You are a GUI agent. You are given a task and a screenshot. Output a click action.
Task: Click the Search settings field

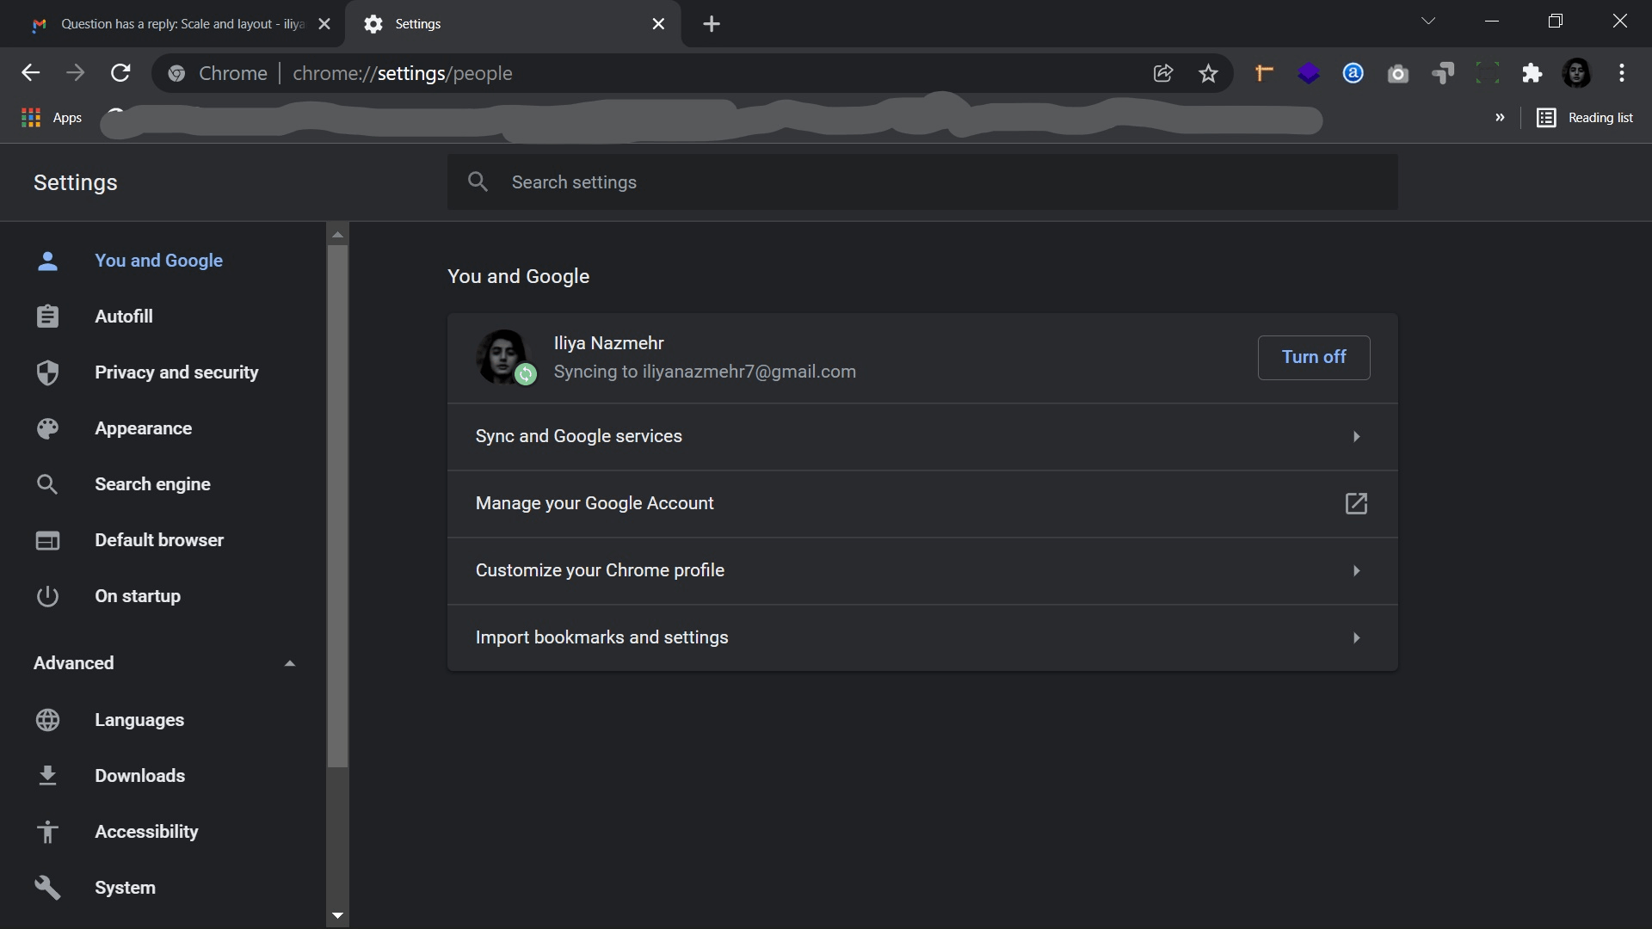pyautogui.click(x=921, y=182)
